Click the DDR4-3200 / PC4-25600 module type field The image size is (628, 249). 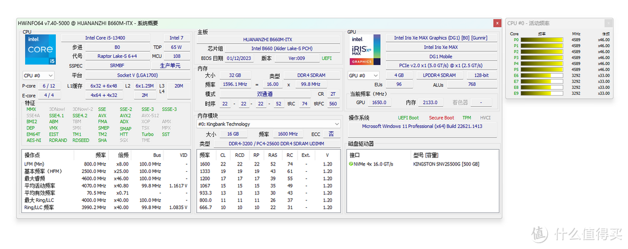(276, 143)
